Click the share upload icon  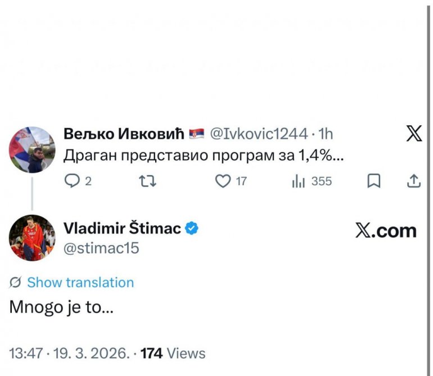[413, 181]
